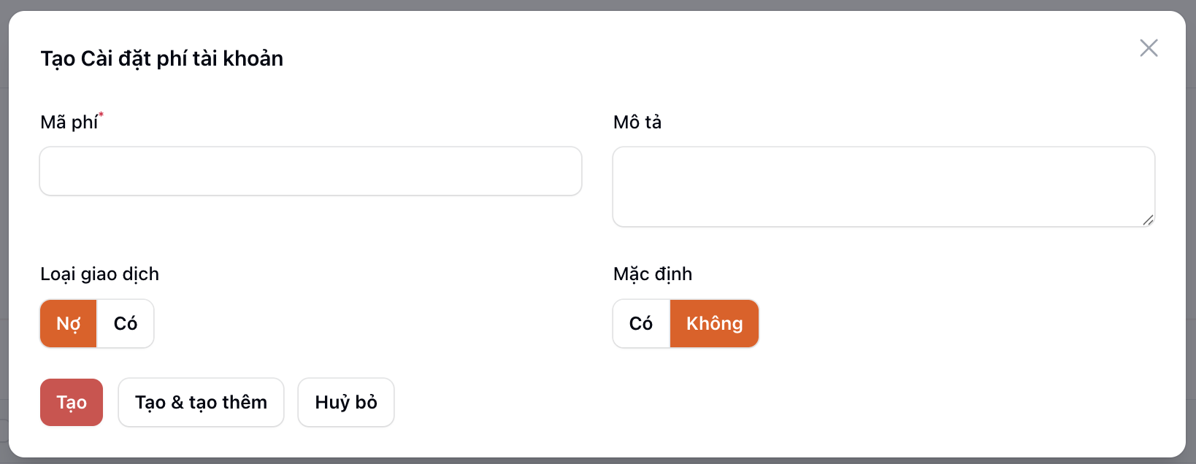Switch transaction type to the credit Có option

126,324
